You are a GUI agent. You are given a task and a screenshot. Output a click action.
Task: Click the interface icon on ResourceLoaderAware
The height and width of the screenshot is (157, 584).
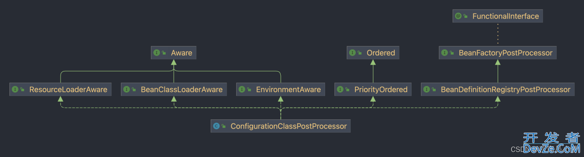pos(15,90)
